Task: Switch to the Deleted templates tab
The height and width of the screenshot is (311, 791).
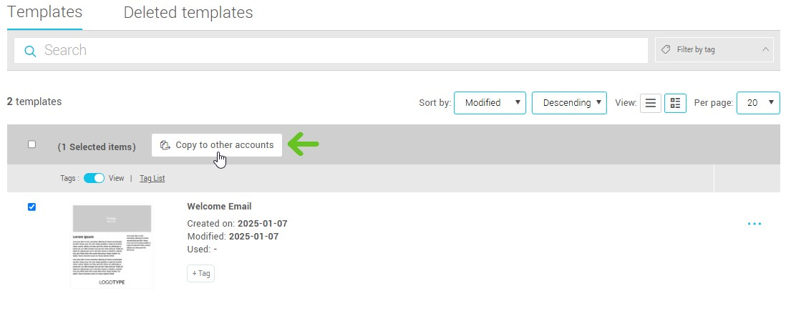Action: 188,13
